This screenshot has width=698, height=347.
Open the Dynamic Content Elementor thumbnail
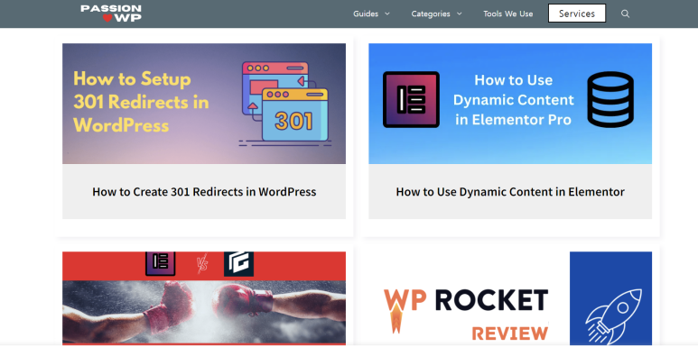tap(510, 104)
